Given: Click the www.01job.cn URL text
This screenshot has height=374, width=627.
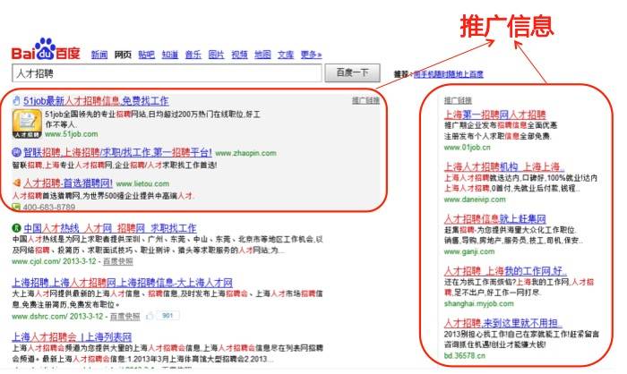Looking at the screenshot, I should point(467,148).
